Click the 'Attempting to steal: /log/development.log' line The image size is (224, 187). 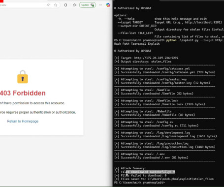(x=152, y=133)
